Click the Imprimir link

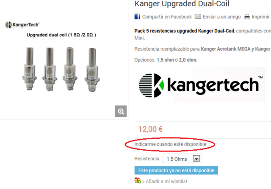(x=260, y=17)
